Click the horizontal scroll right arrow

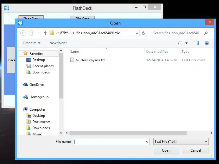(211, 133)
